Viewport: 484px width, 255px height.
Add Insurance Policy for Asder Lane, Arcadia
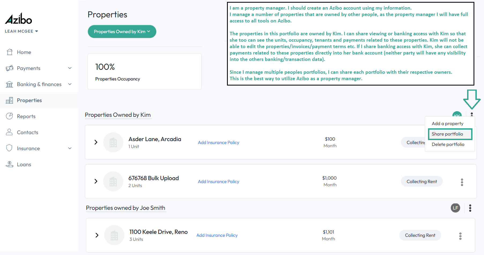(x=218, y=142)
